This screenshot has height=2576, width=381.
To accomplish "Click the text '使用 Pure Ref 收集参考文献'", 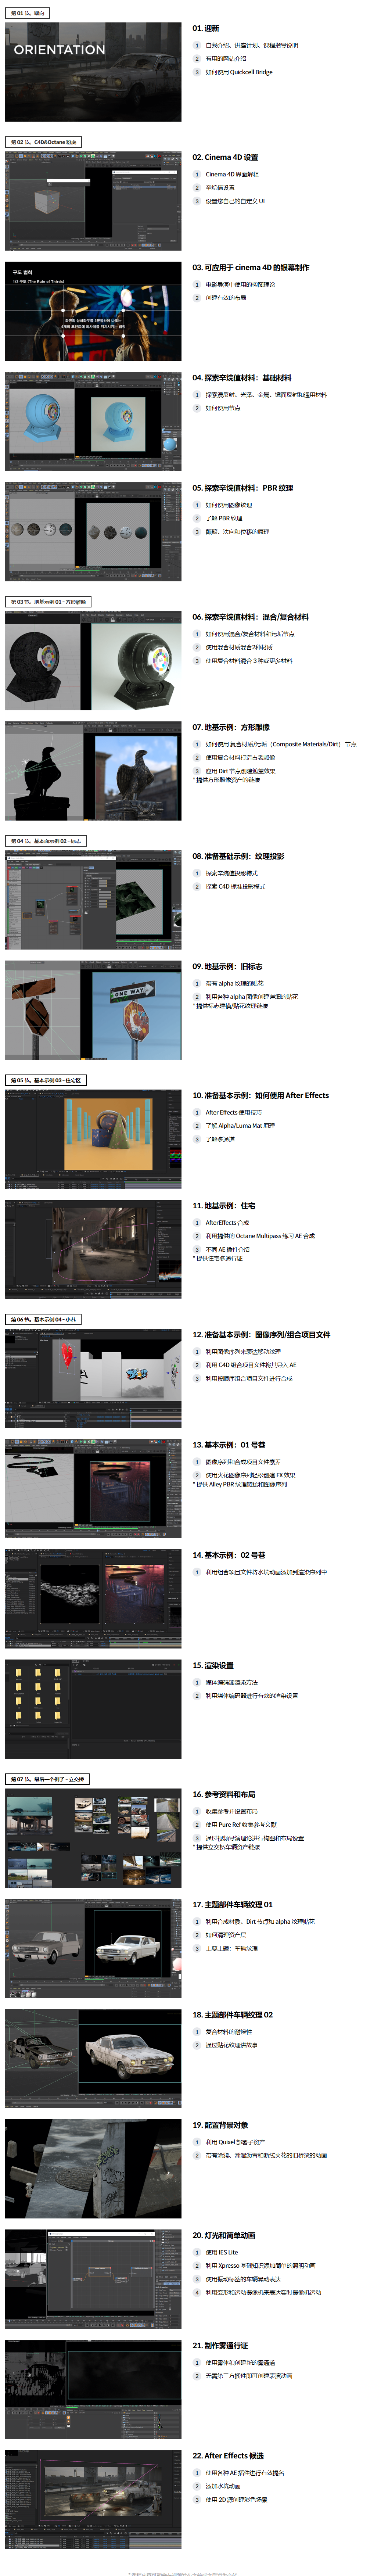I will point(241,1824).
